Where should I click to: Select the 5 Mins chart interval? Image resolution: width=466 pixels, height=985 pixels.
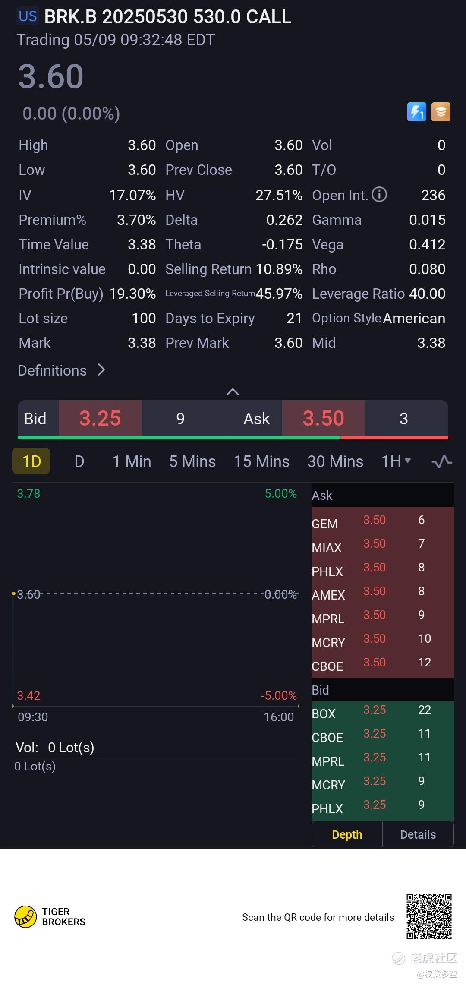coord(192,461)
